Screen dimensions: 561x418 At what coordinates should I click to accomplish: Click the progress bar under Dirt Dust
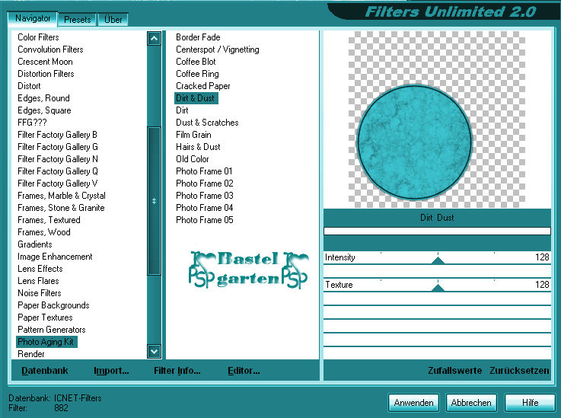(437, 231)
